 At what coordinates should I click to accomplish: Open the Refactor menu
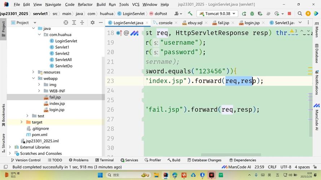pos(85,4)
